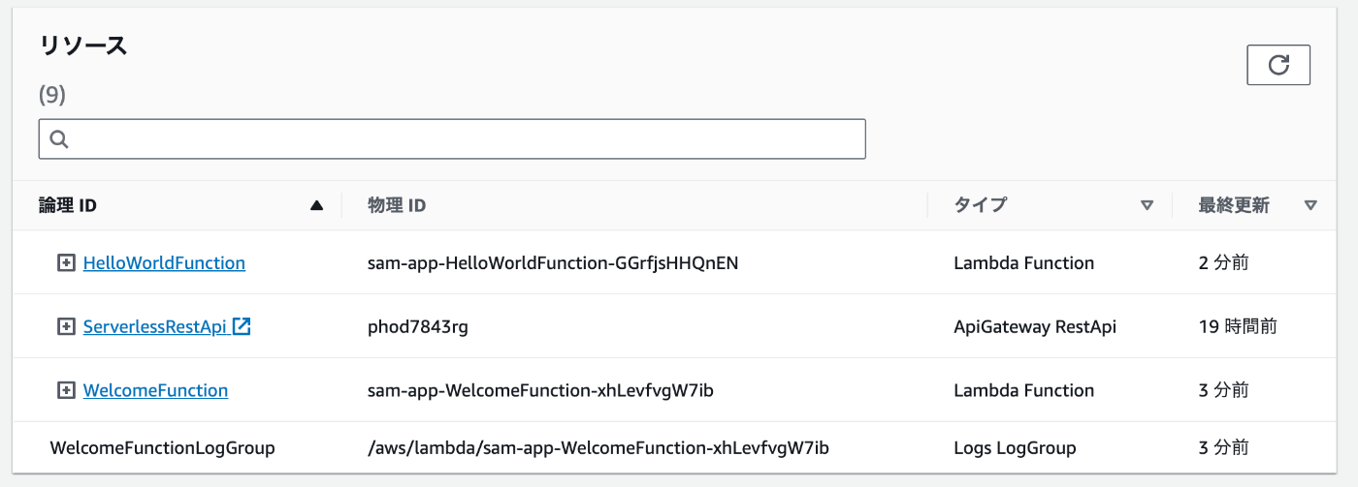Click the external link icon beside ServerlessRestApi
1358x487 pixels.
[x=242, y=327]
